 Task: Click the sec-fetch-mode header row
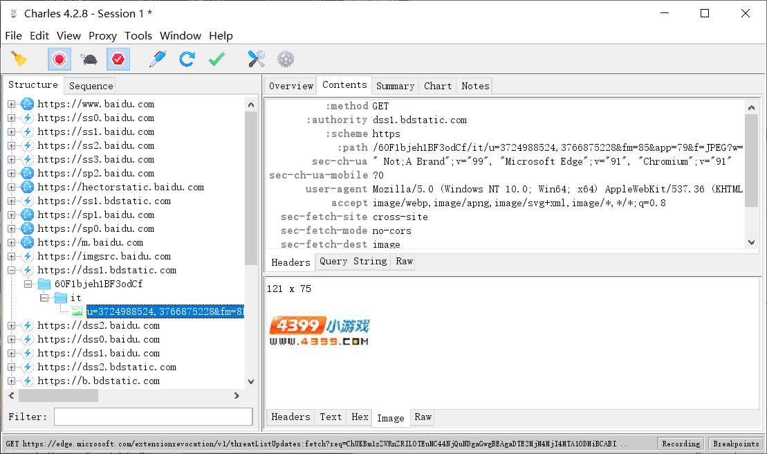505,230
